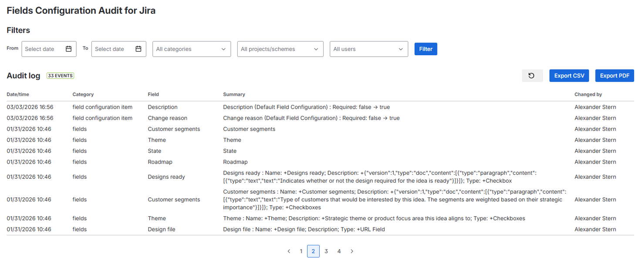The width and height of the screenshot is (642, 261).
Task: Go to previous page arrow
Action: (289, 251)
